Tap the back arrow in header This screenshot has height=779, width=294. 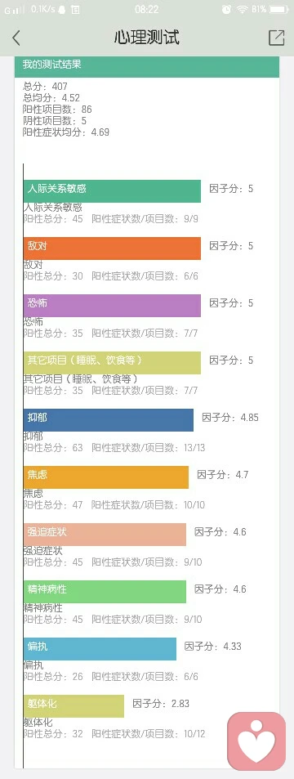pyautogui.click(x=16, y=38)
